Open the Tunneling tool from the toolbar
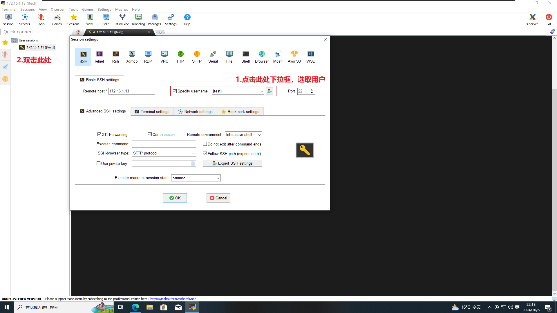This screenshot has height=313, width=557. pos(138,19)
